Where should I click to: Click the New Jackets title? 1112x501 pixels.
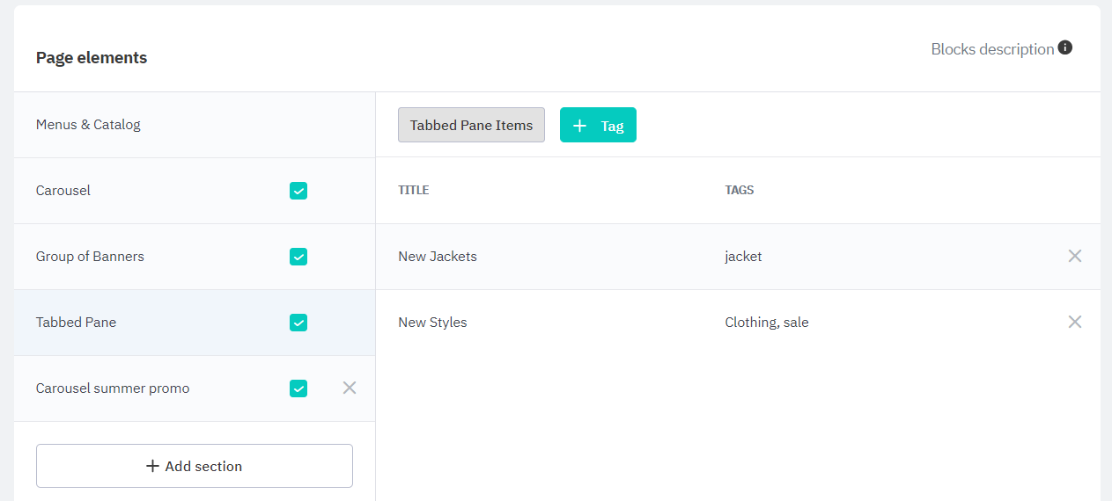[x=438, y=257]
